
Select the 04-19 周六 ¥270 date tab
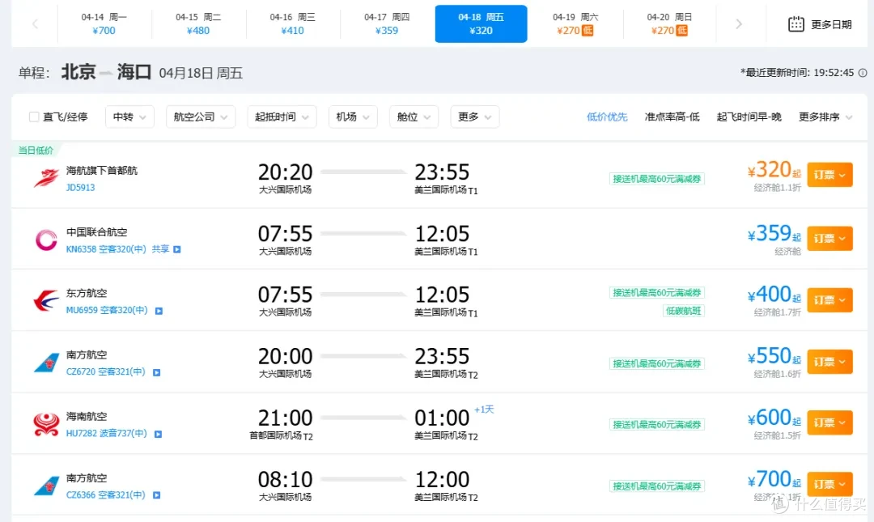point(575,24)
